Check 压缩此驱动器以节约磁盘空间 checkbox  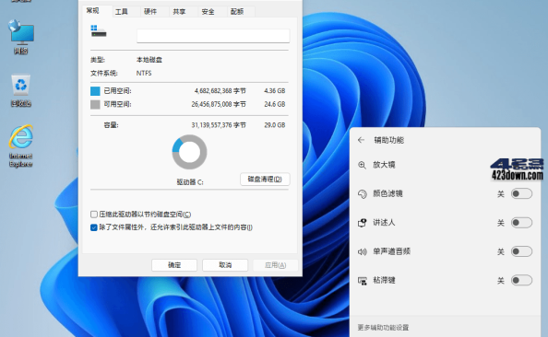94,215
